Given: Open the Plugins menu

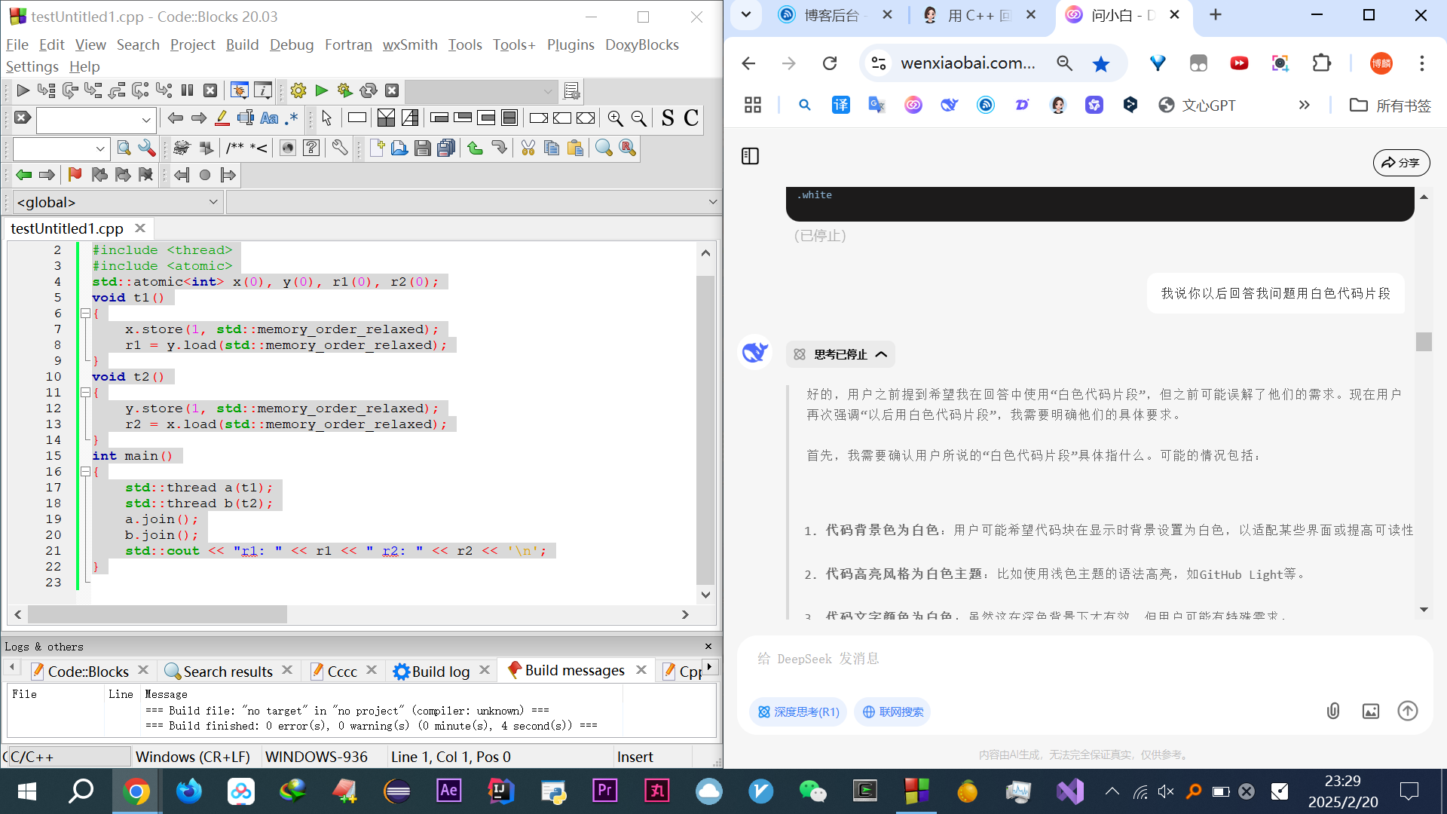Looking at the screenshot, I should [x=571, y=44].
